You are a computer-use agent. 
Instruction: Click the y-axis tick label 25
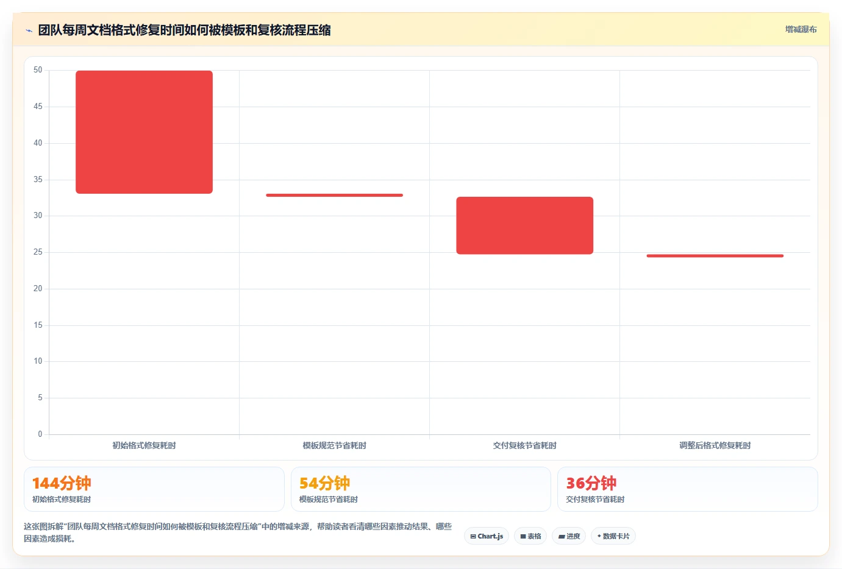38,252
